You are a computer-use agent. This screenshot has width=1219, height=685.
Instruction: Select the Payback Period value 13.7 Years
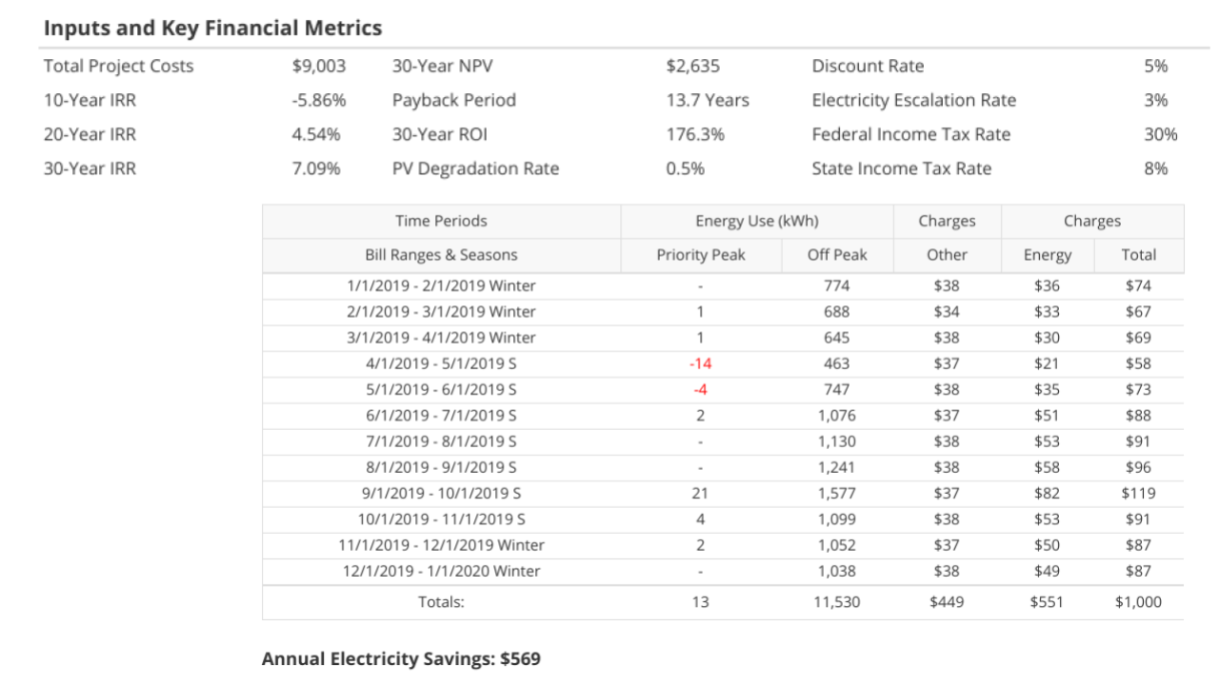click(708, 101)
